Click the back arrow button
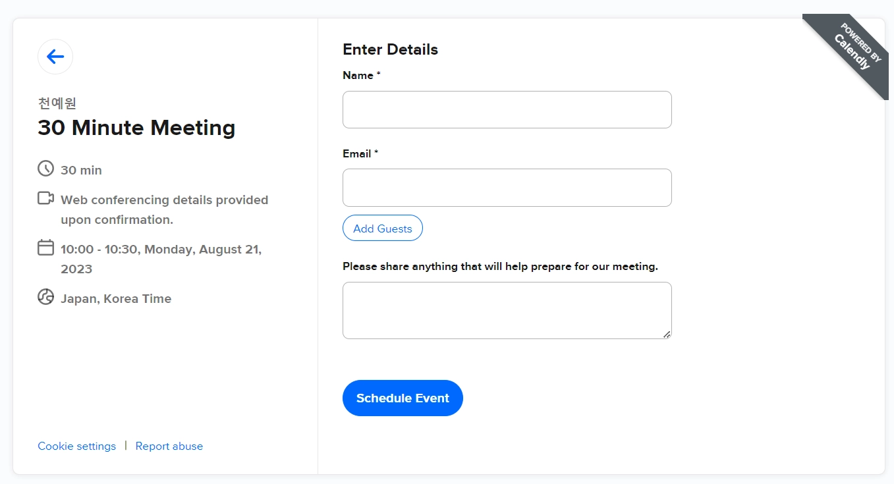894x484 pixels. click(x=55, y=57)
